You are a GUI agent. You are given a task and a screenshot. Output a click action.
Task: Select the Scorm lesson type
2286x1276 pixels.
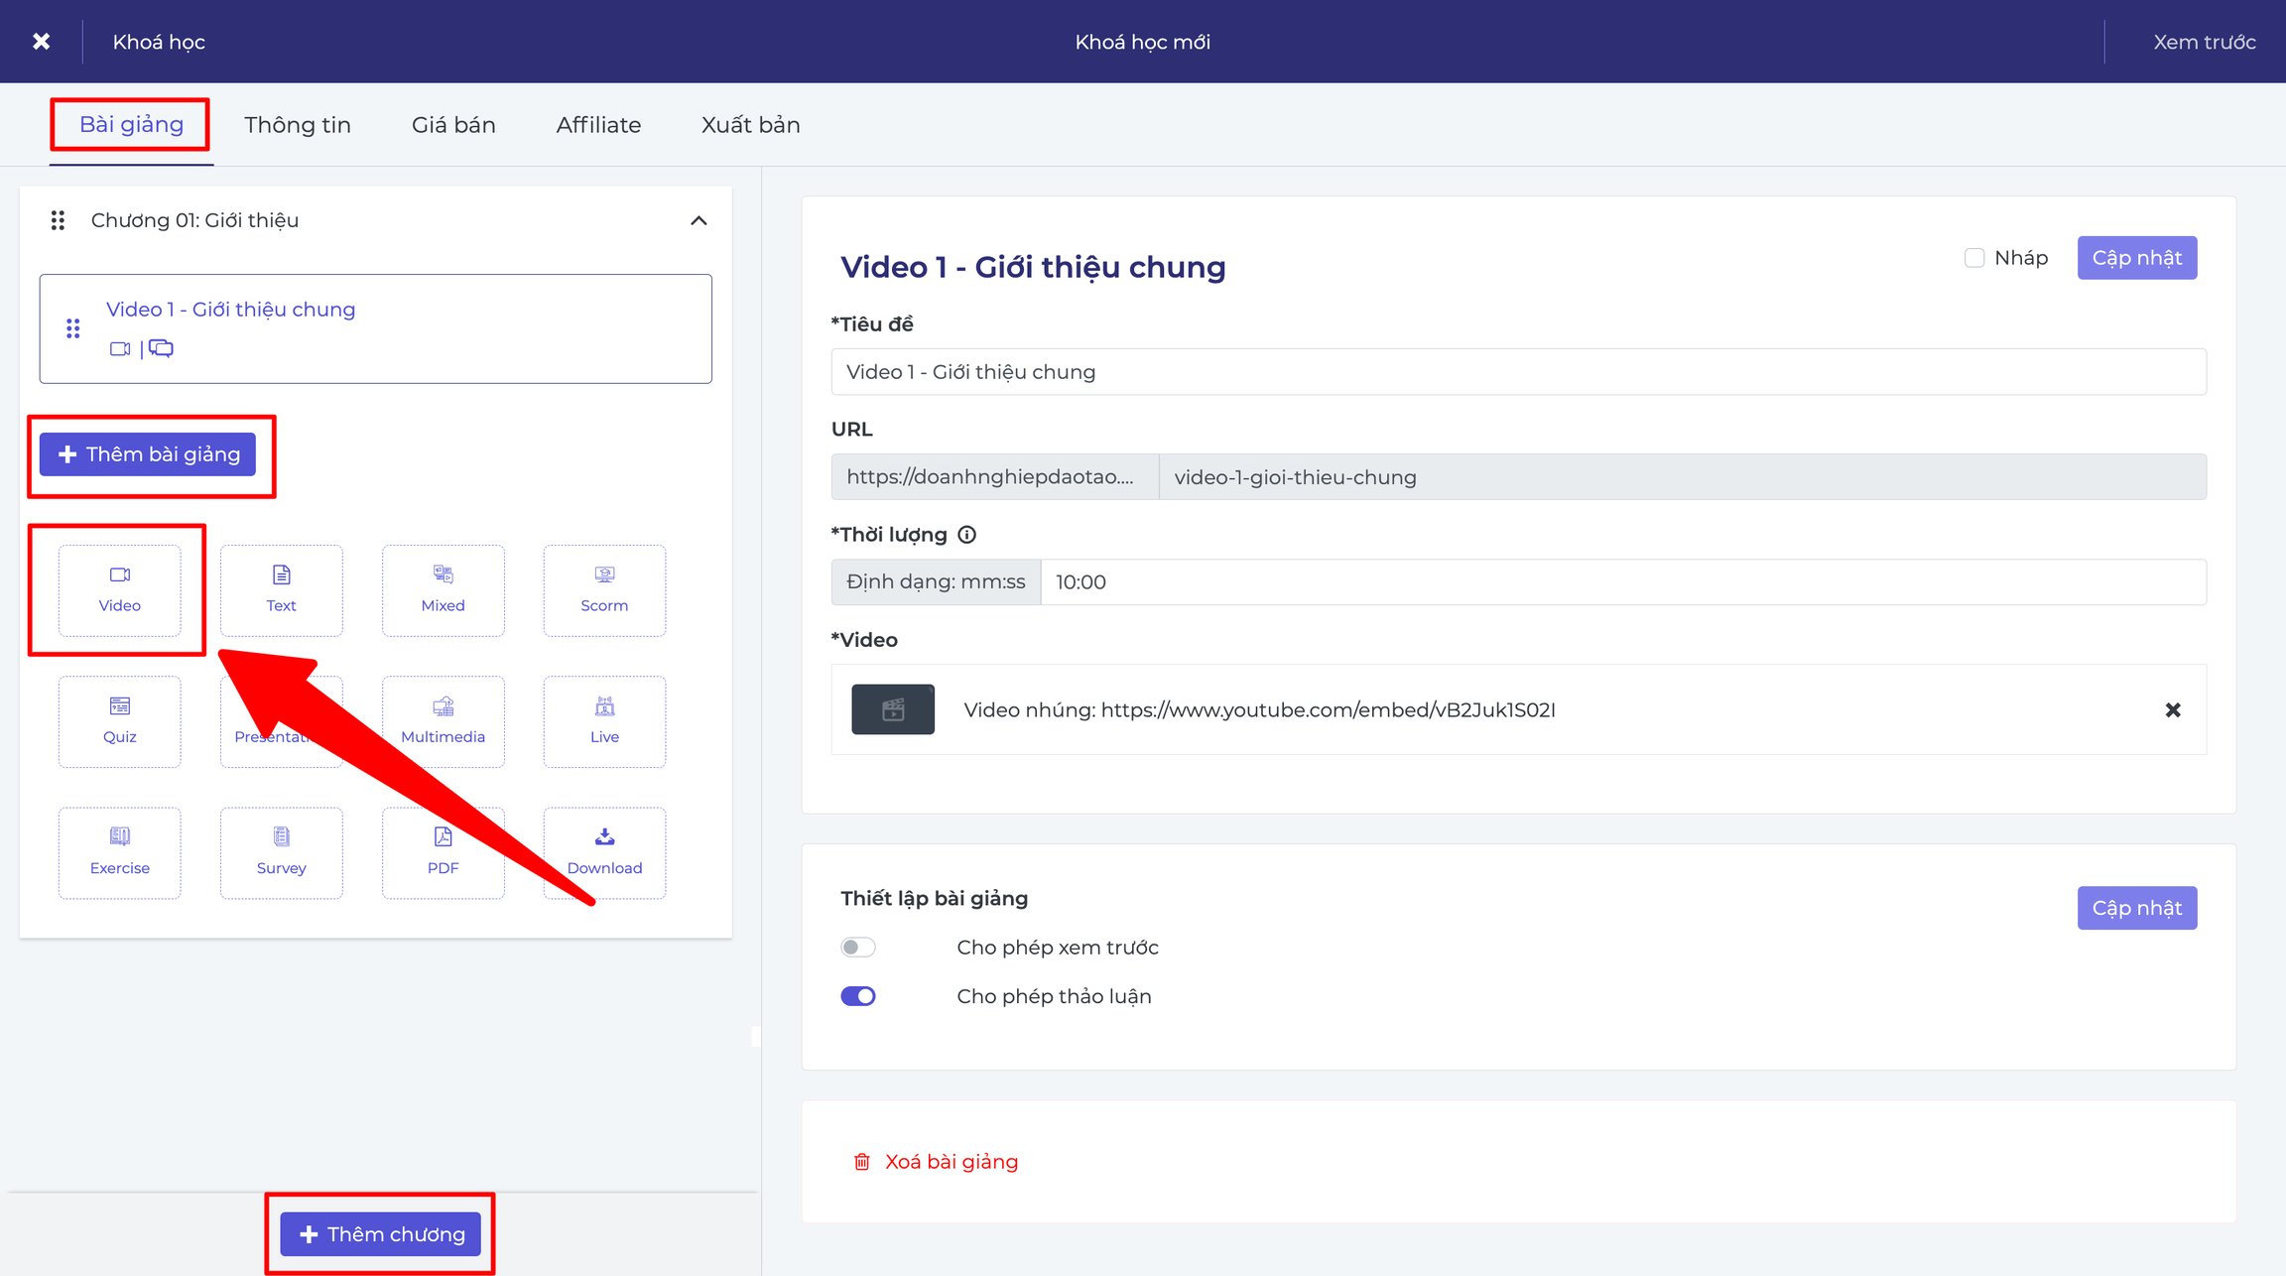pos(604,590)
